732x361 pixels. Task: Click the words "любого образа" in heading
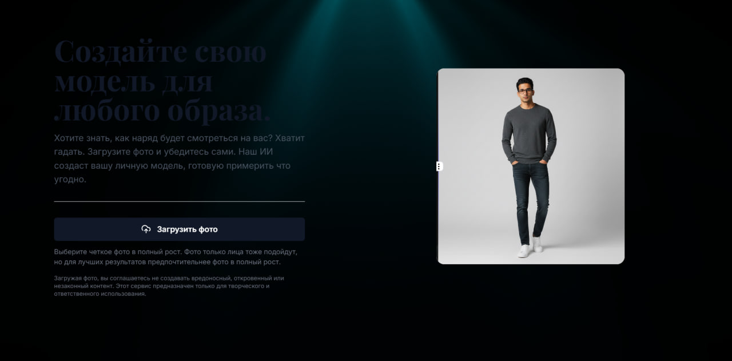[162, 110]
